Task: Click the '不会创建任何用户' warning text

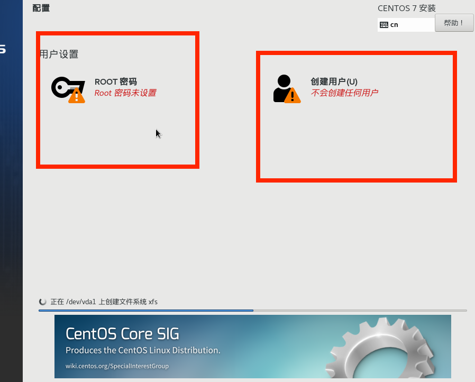Action: coord(344,93)
